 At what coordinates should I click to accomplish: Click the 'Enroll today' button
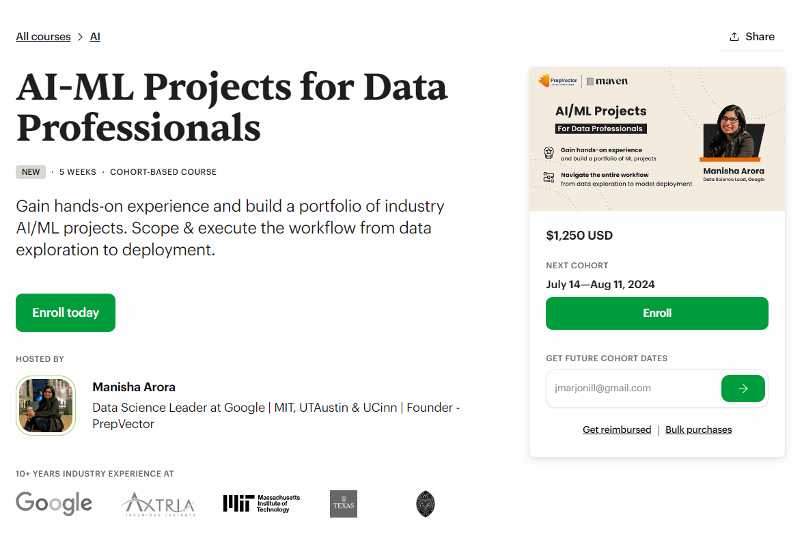tap(66, 313)
